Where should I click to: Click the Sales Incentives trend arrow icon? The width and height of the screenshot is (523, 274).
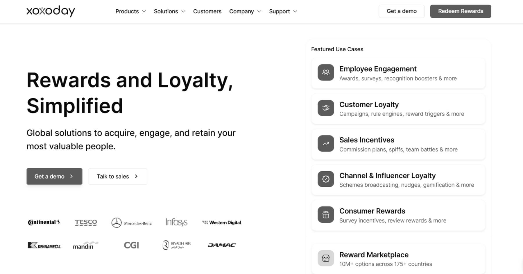pos(326,143)
